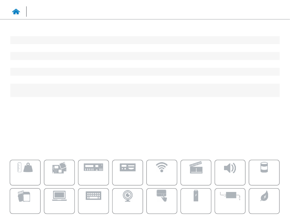
Task: Select the memory module tile
Action: [93, 173]
